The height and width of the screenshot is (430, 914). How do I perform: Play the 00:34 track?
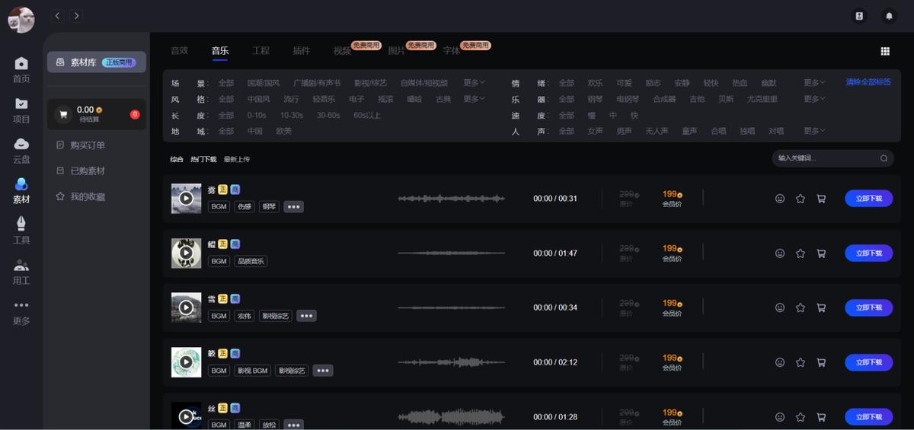(186, 307)
